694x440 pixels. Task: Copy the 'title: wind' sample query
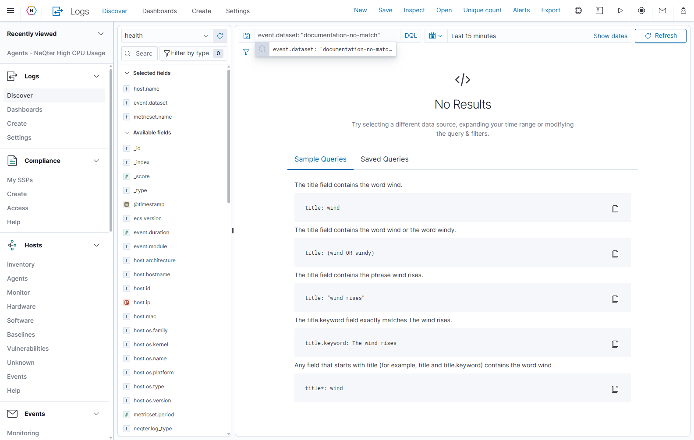615,209
